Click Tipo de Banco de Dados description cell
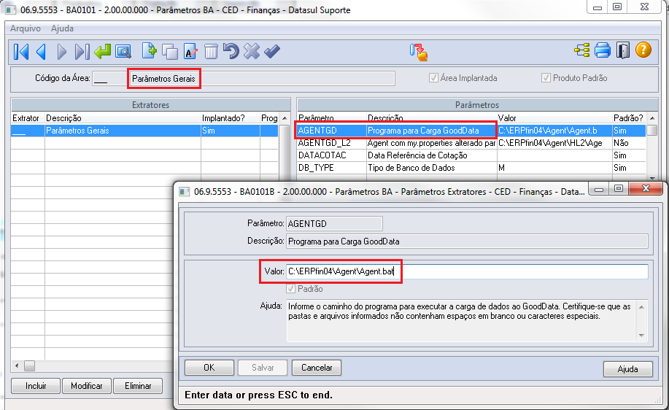The image size is (669, 410). (x=431, y=168)
